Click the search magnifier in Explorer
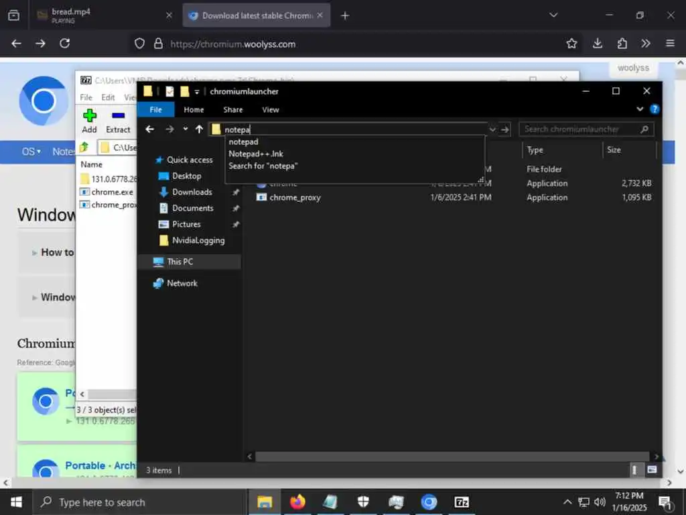686x515 pixels. coord(644,129)
